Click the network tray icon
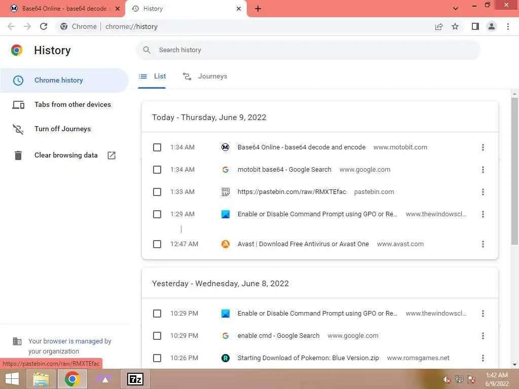Viewport: 519px width, 389px height. [459, 379]
